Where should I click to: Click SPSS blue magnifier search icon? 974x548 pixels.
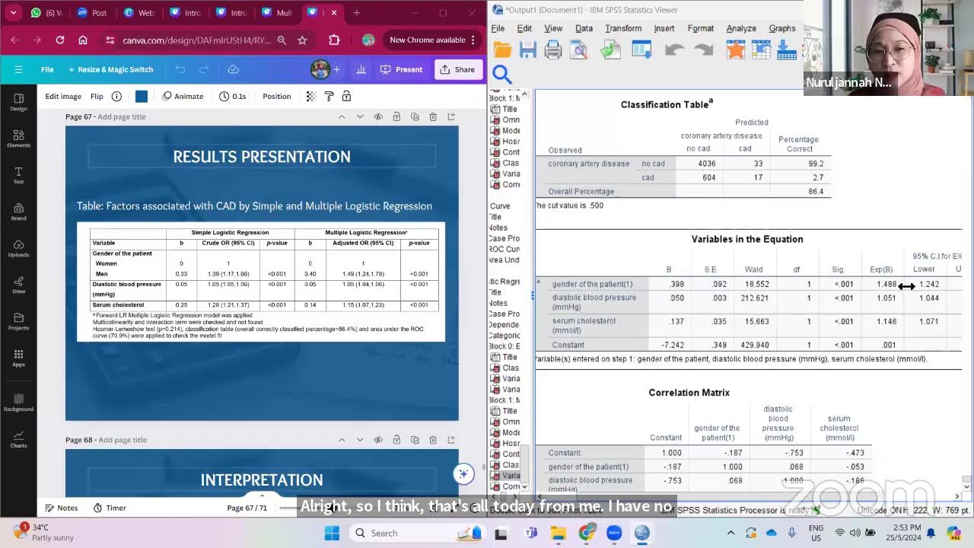(501, 73)
